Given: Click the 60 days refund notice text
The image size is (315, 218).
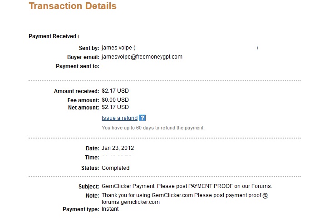Looking at the screenshot, I should (153, 128).
